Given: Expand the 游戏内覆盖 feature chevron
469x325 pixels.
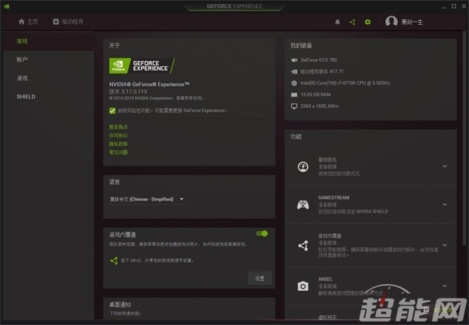Looking at the screenshot, I should click(445, 245).
